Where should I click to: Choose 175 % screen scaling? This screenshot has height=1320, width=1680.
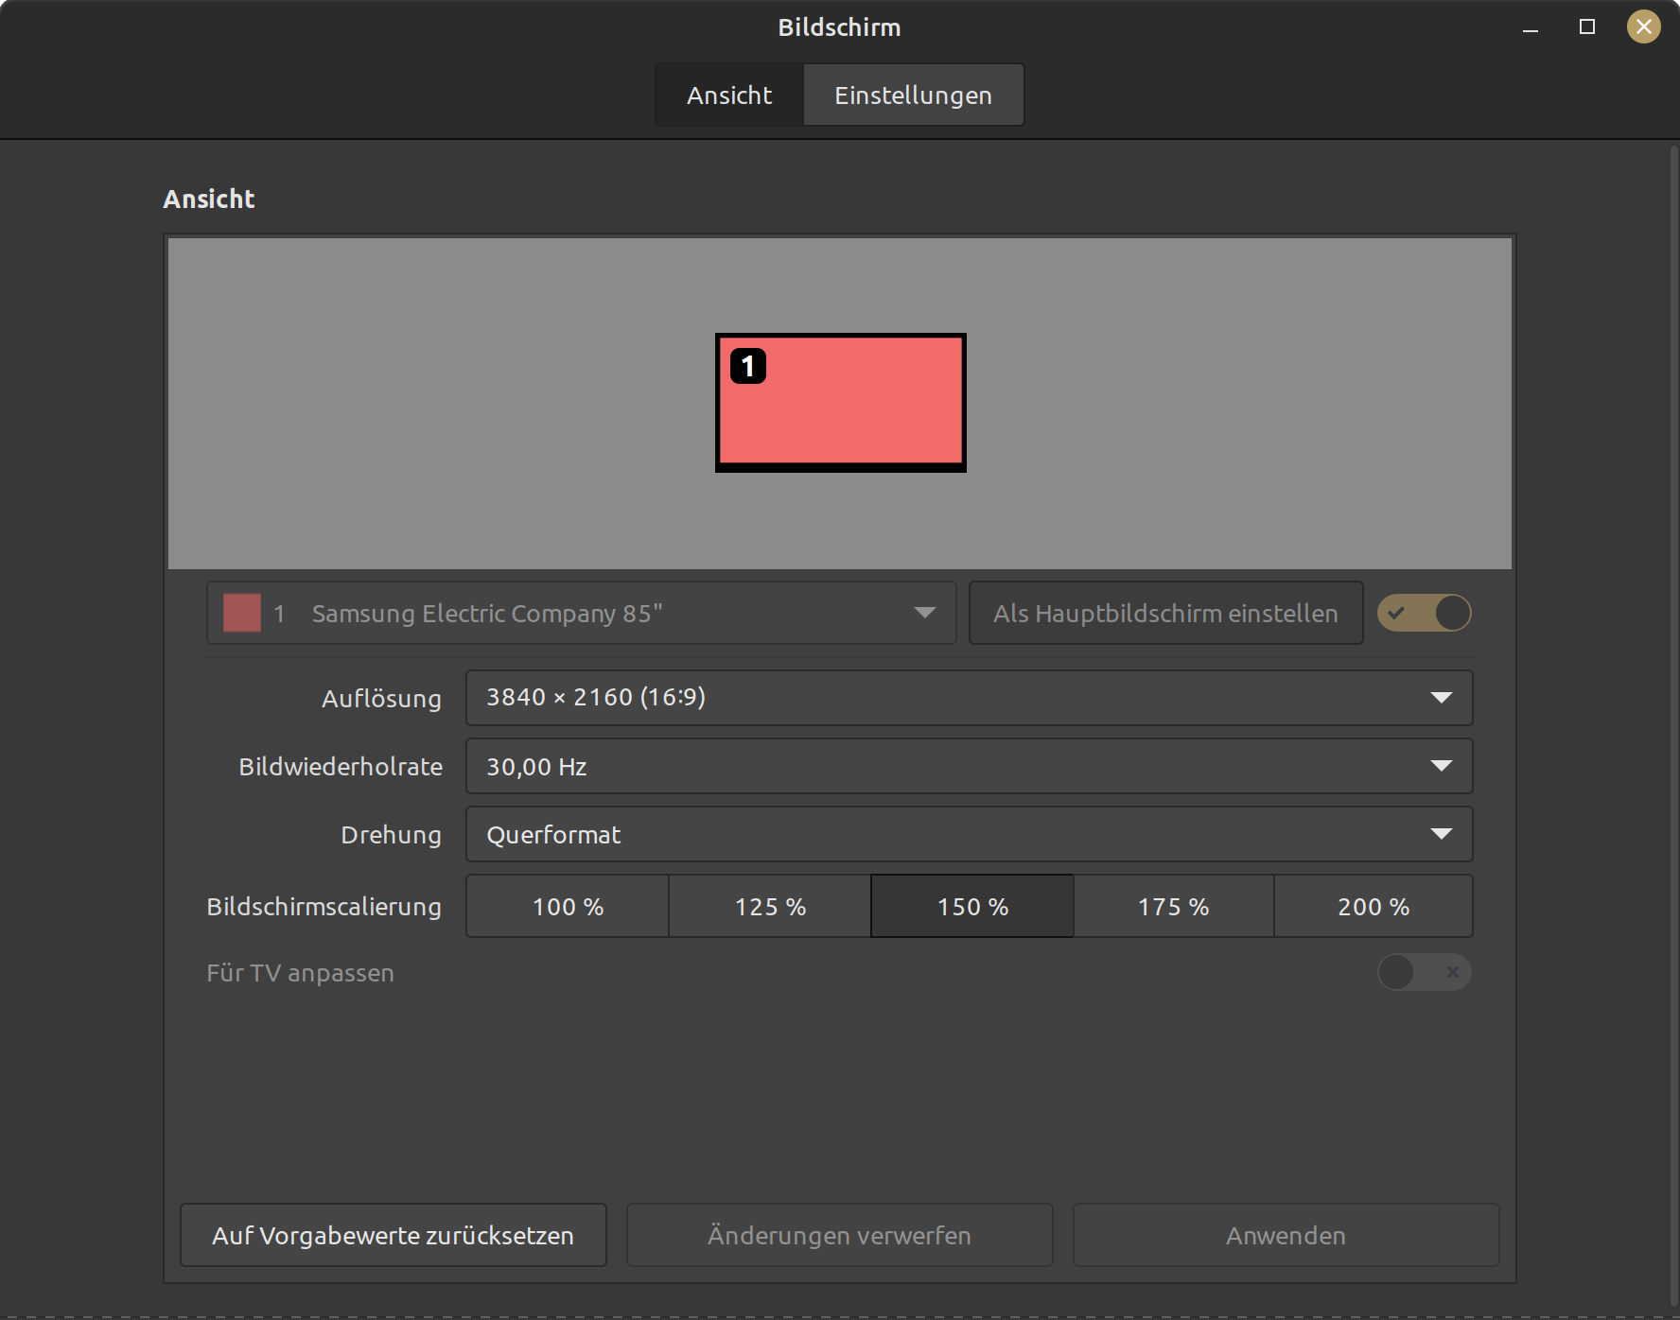1174,906
